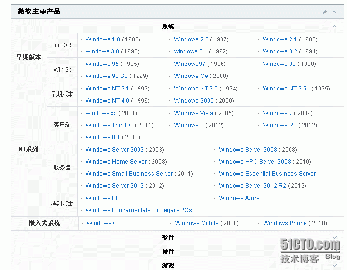Go to Windows HPC Server 2008 link

pyautogui.click(x=255, y=162)
